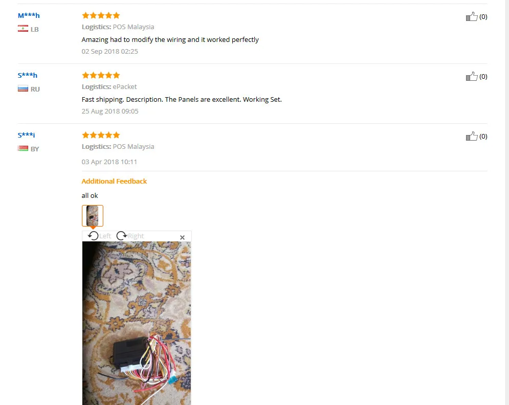
Task: Click the 'all ok' feedback text
Action: 90,195
